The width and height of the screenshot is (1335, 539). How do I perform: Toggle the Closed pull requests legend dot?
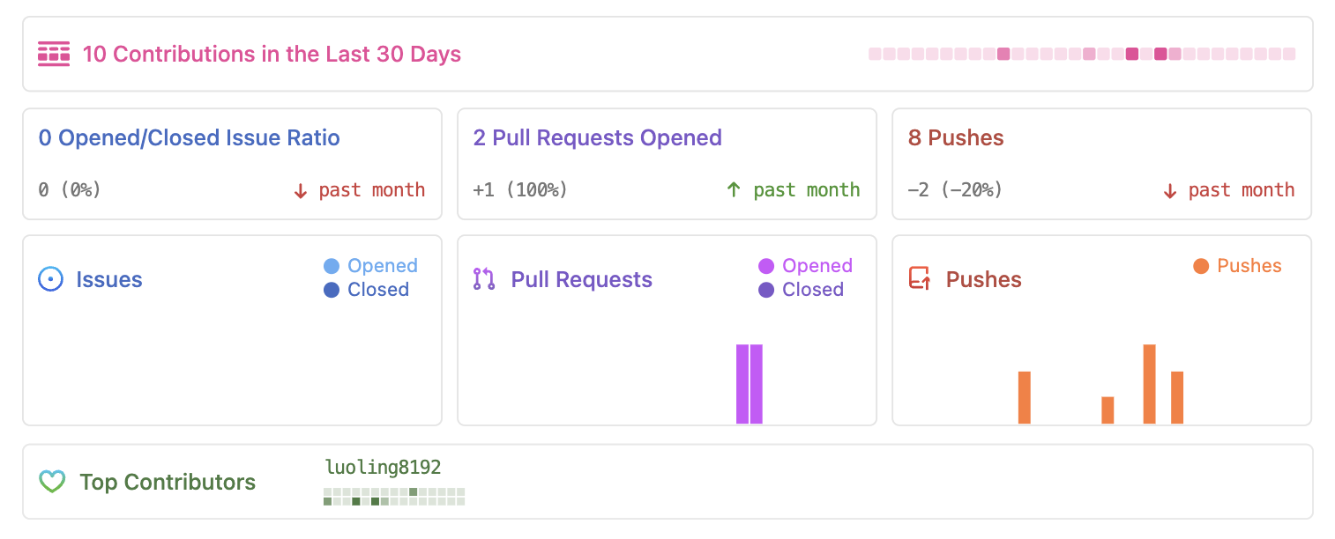coord(766,290)
